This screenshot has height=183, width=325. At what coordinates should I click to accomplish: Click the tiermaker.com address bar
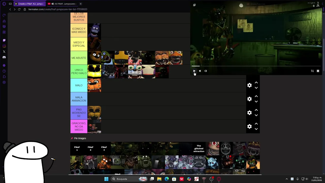point(58,9)
